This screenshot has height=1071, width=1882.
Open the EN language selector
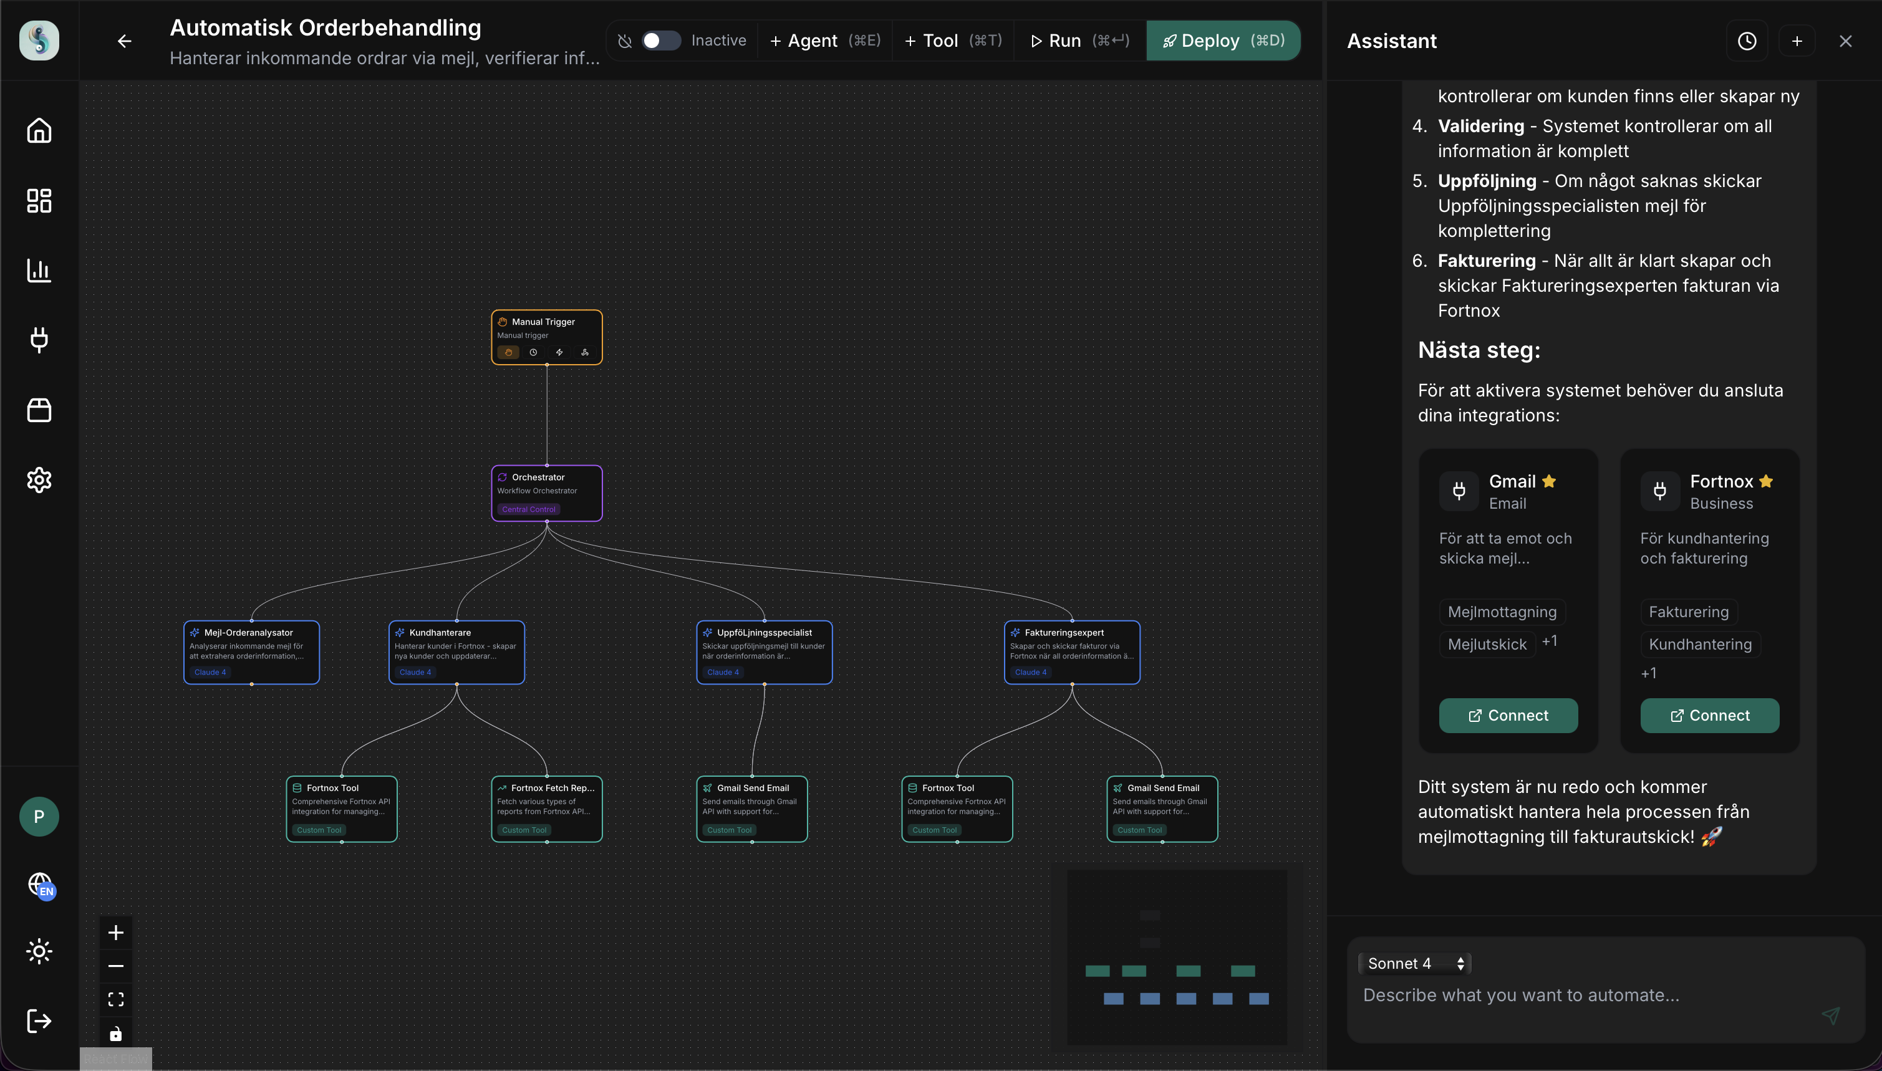[41, 885]
